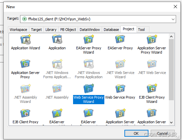The height and width of the screenshot is (140, 182).
Task: Click the ".NET Assembly Wizard" label
Action: pos(25,100)
